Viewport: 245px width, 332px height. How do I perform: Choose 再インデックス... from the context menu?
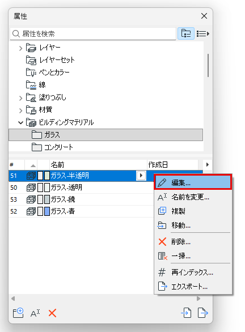pos(193,273)
